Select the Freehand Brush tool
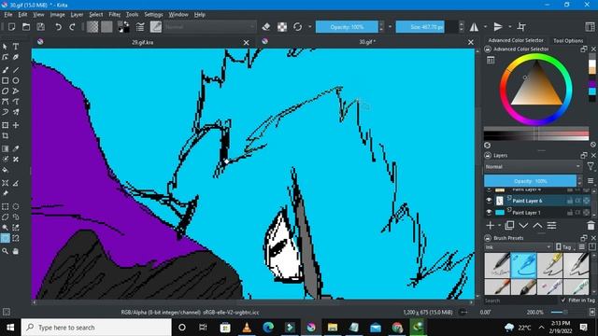This screenshot has height=336, width=598. pos(6,70)
